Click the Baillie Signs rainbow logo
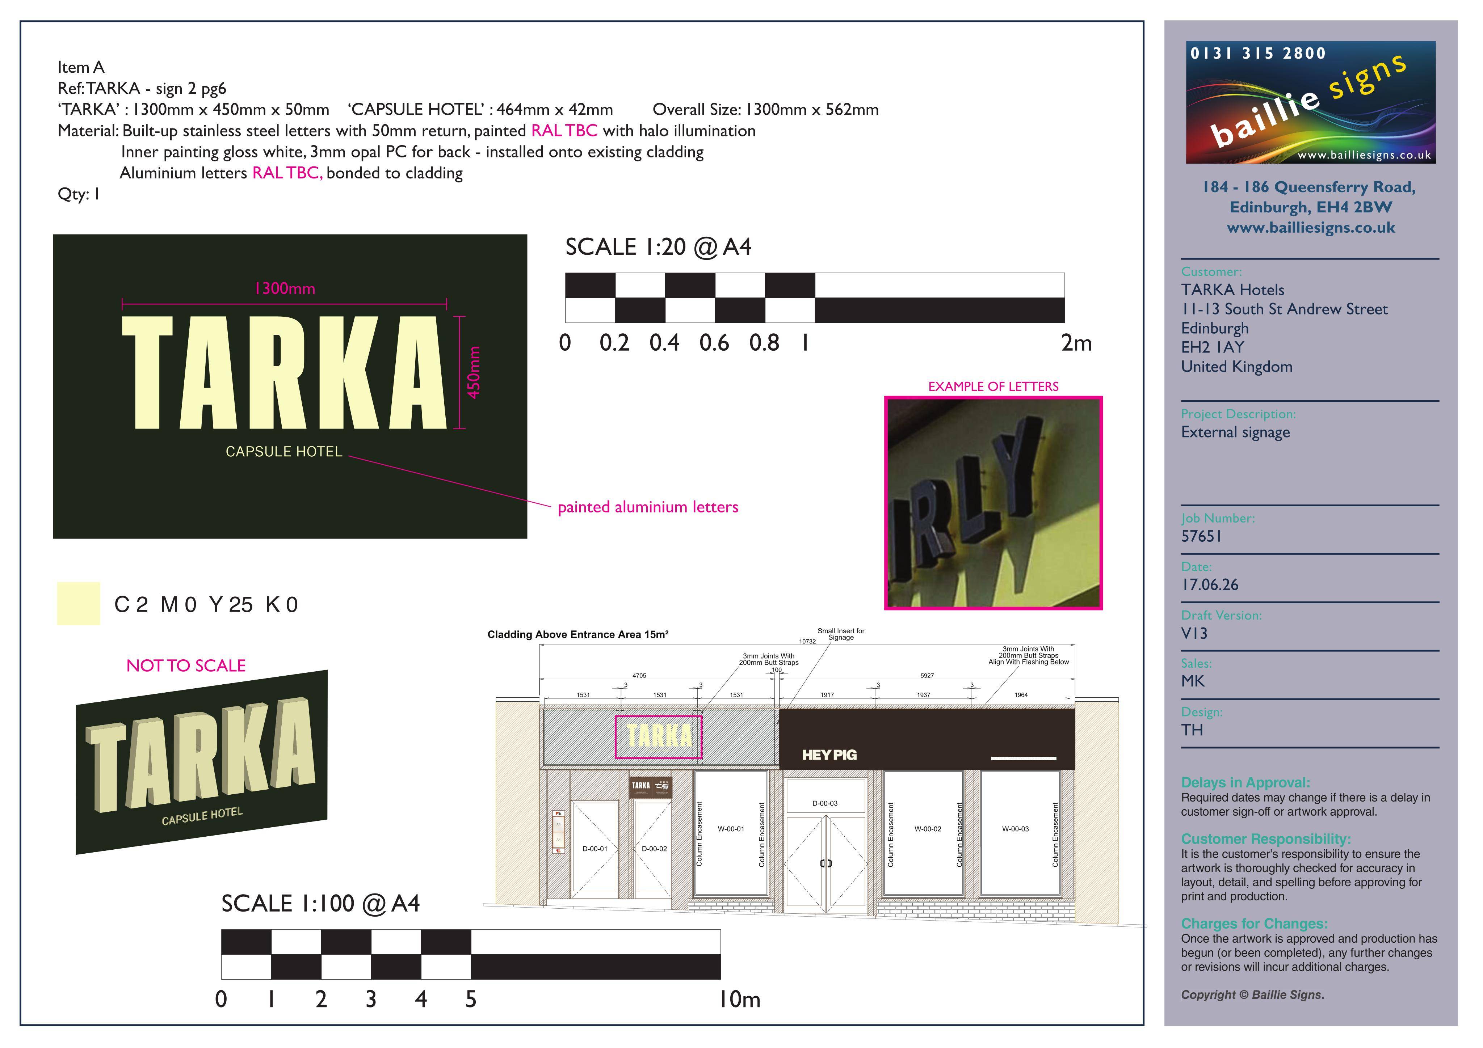 1311,102
